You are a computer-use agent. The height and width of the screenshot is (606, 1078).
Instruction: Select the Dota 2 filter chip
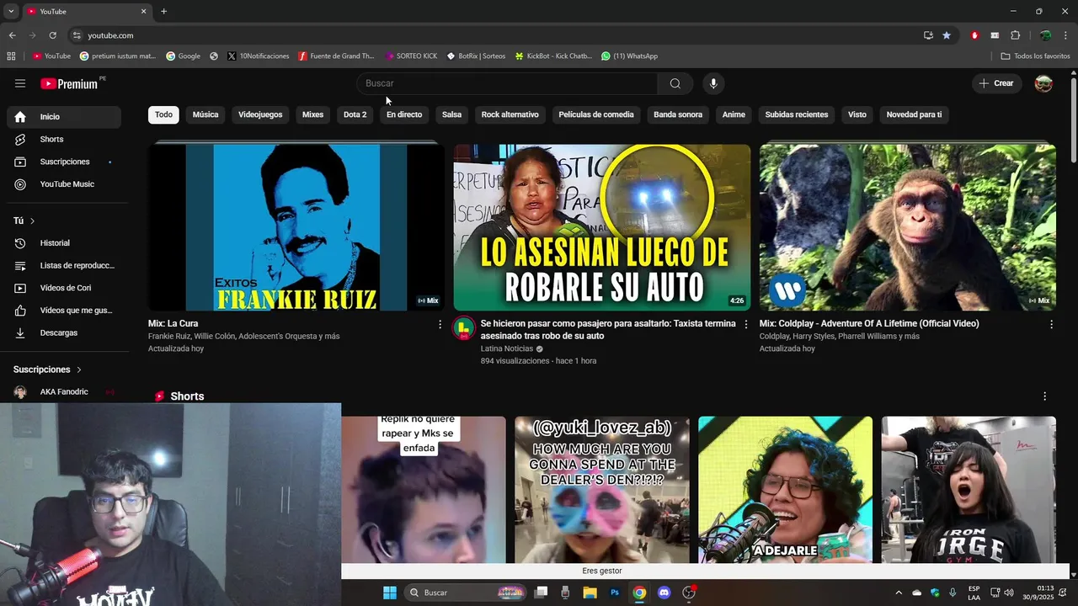(355, 114)
